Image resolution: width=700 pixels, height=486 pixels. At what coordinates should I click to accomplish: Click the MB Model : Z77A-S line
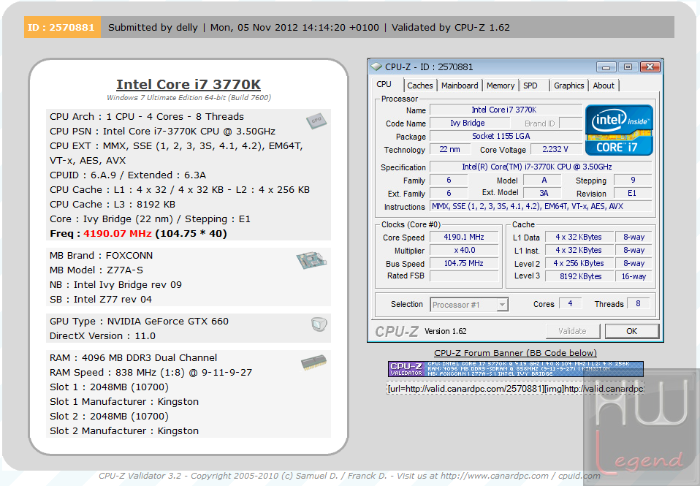pos(96,270)
